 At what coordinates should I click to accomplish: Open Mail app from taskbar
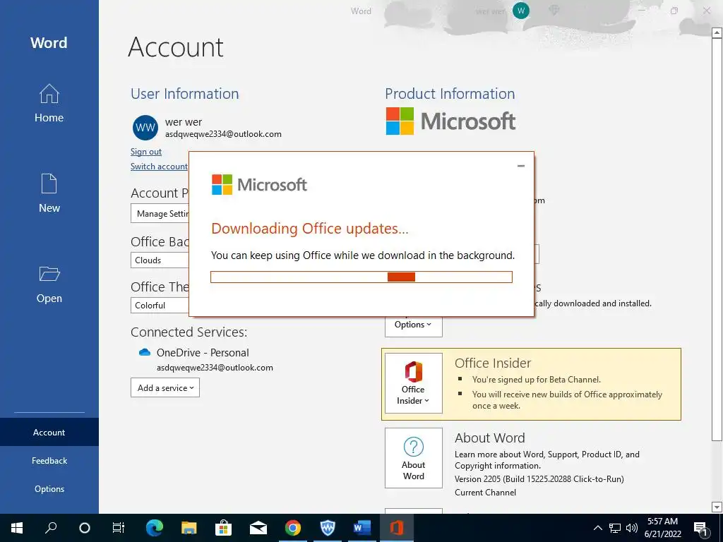[x=258, y=528]
